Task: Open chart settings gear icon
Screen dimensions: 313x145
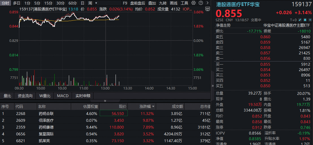Action: point(193,3)
